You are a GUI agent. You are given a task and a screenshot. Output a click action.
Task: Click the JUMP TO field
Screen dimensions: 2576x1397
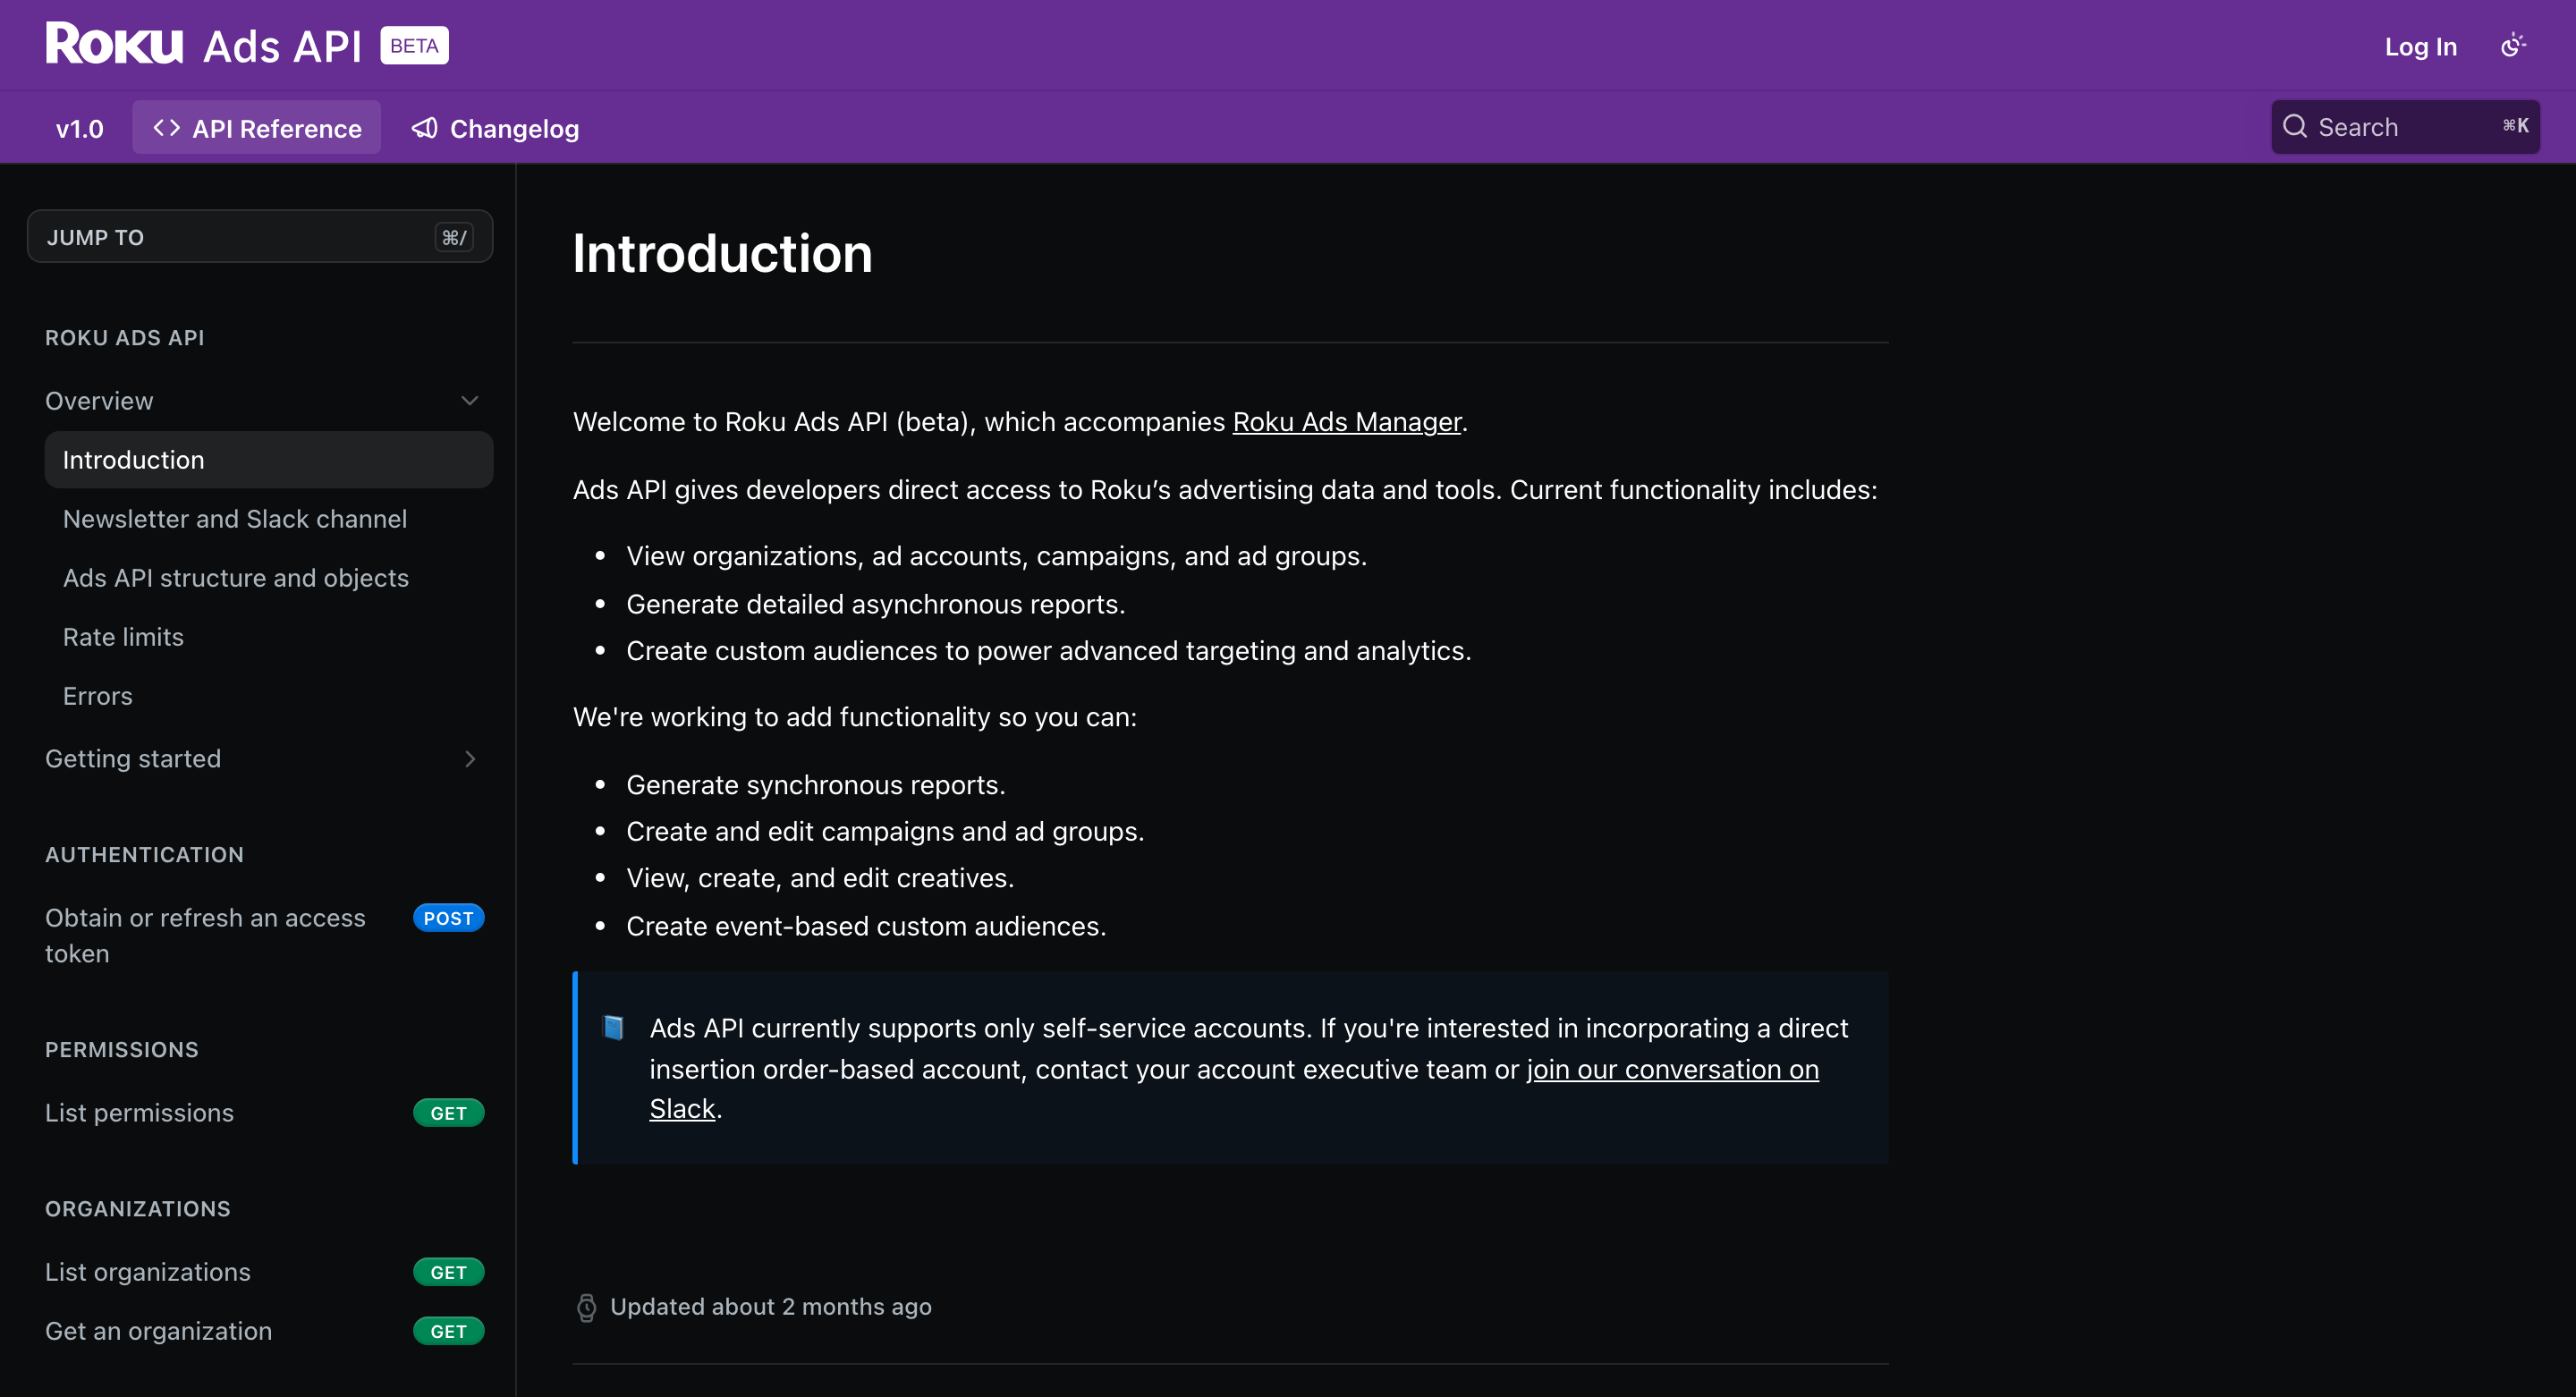pos(260,237)
